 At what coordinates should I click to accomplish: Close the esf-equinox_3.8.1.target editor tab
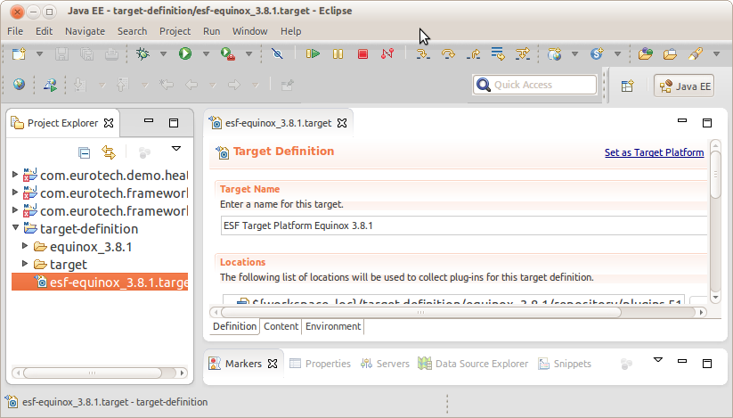point(342,123)
